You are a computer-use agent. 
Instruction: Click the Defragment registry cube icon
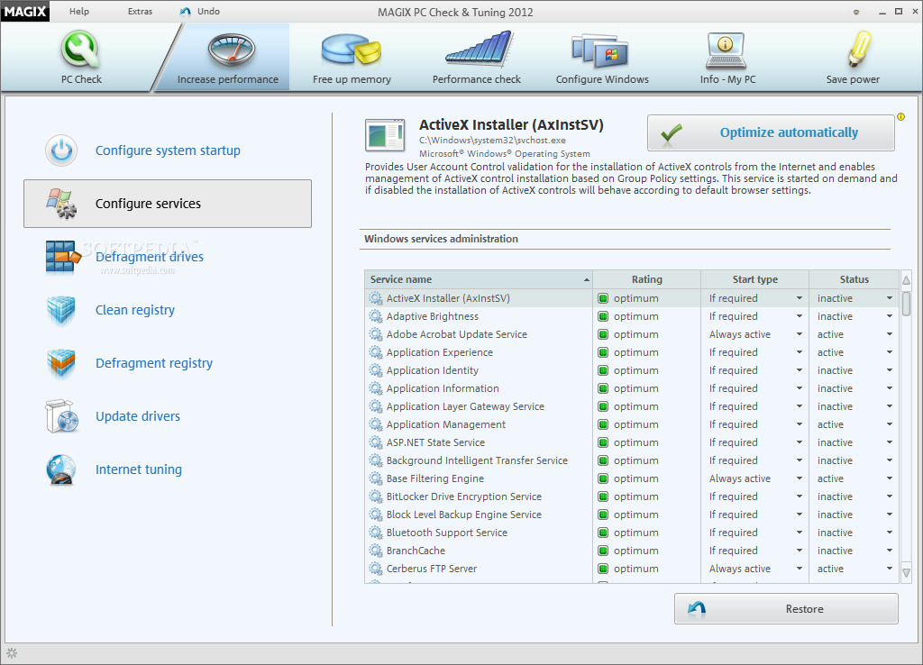pos(61,364)
